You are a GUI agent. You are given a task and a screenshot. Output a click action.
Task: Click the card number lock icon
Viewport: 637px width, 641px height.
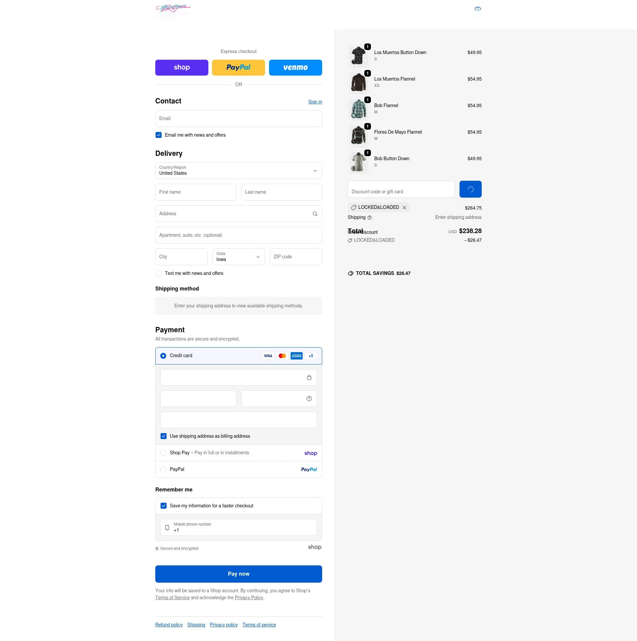point(309,378)
